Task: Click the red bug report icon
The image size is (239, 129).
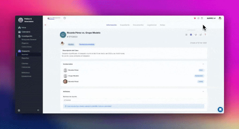Action: (195, 18)
